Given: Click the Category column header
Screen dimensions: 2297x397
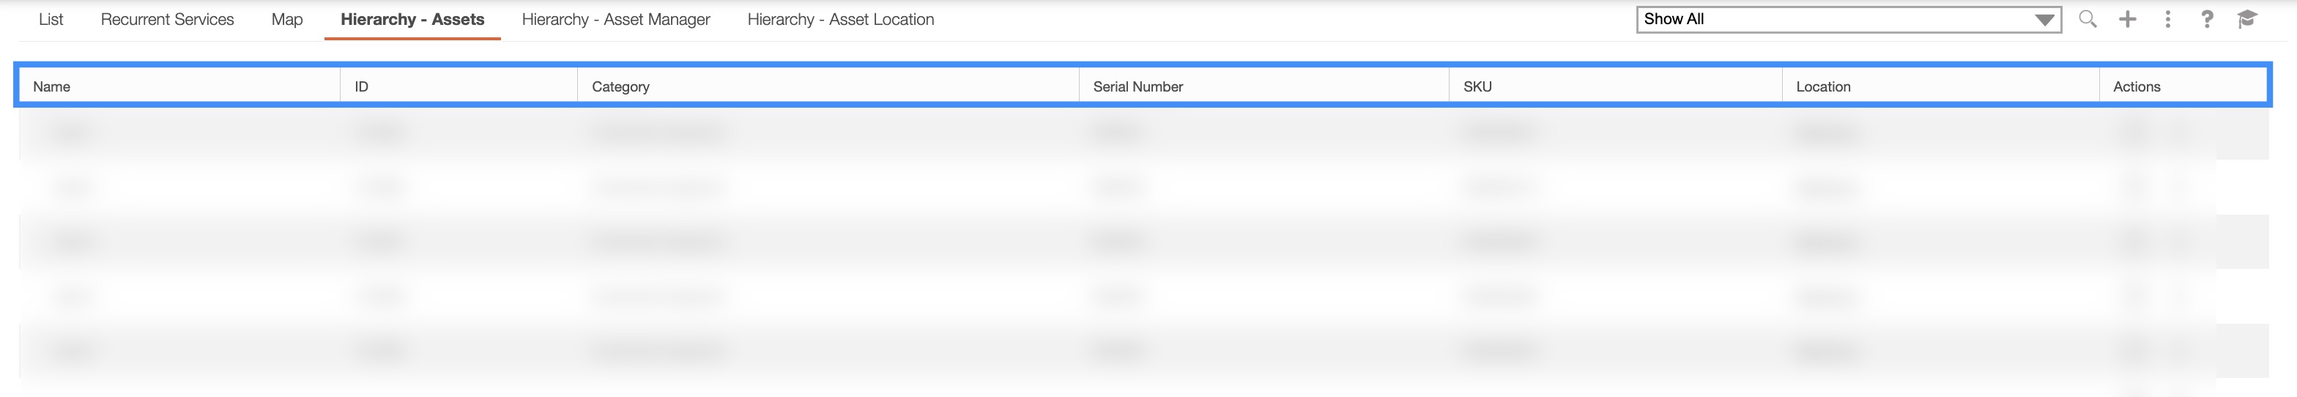Looking at the screenshot, I should tap(620, 86).
